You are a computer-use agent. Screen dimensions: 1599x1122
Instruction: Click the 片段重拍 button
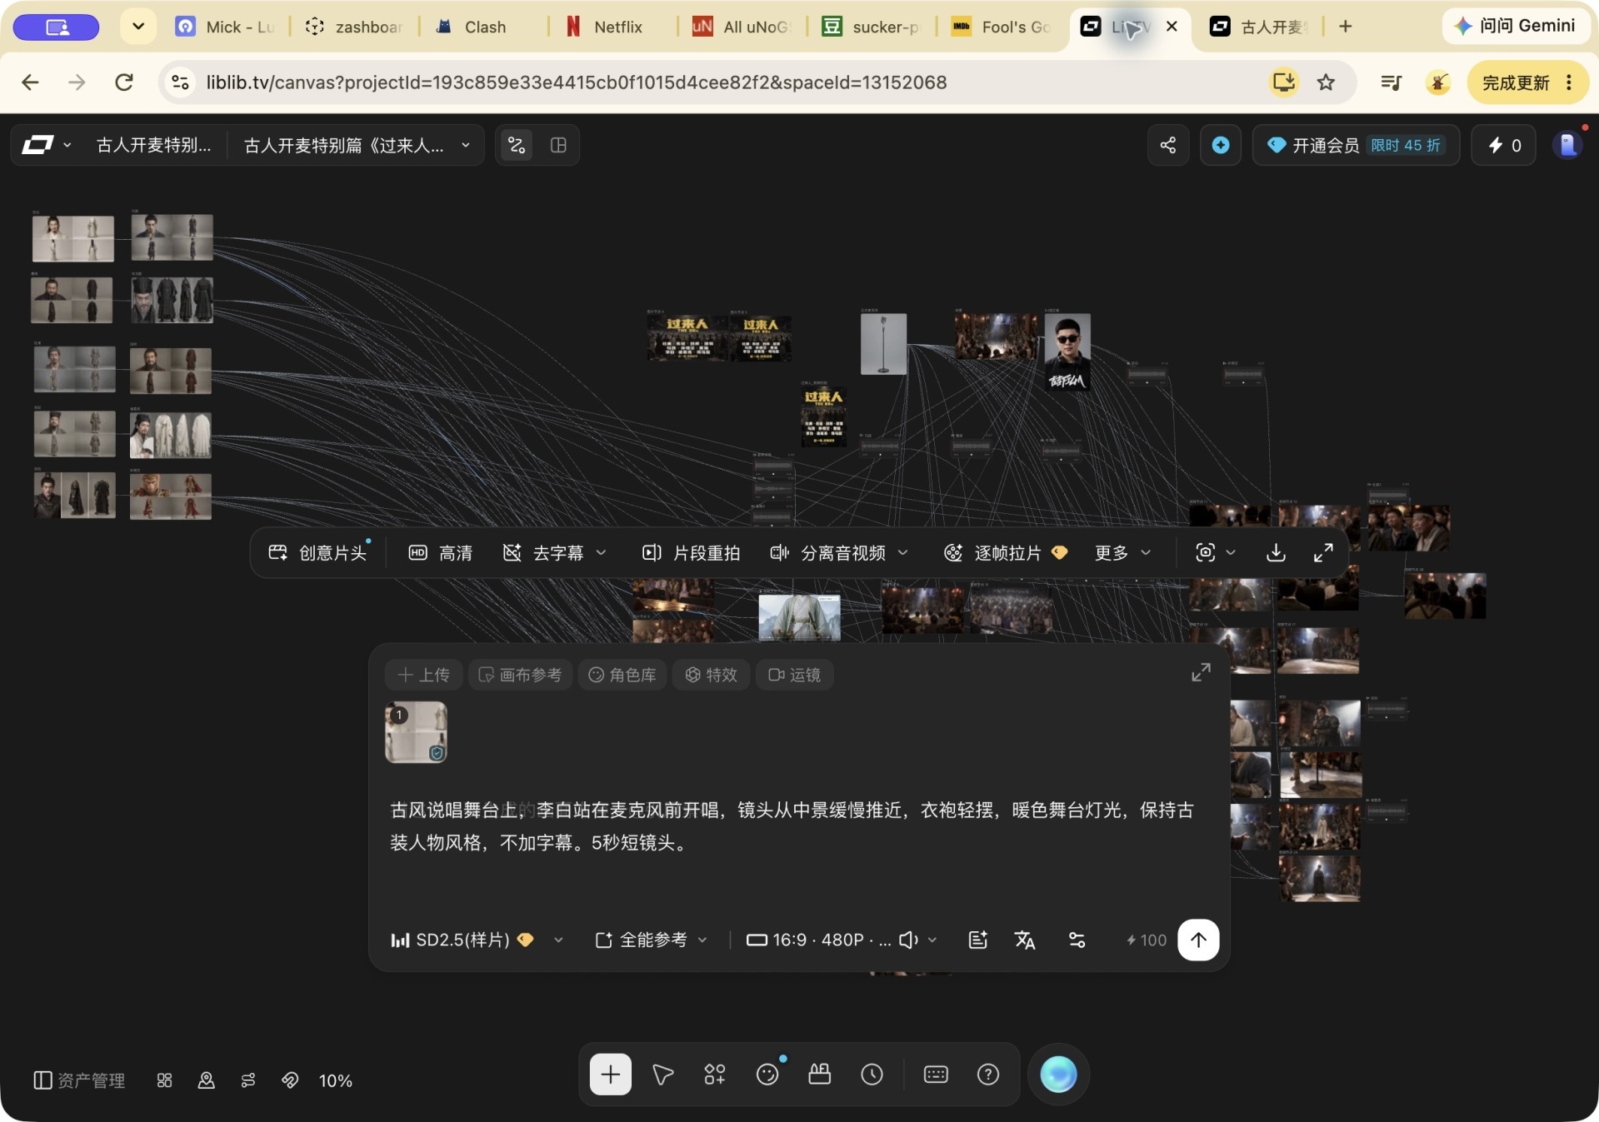coord(691,552)
